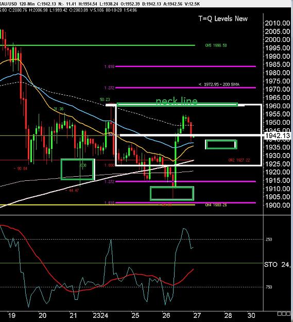Select the 'T=Q Levels New' chart title
This screenshot has width=293, height=322.
(223, 19)
